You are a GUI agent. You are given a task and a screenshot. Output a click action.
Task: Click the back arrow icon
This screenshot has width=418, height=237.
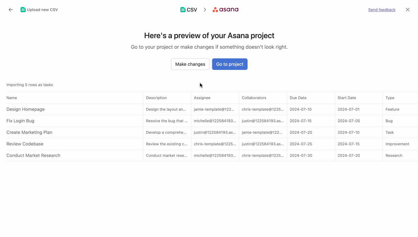[11, 10]
